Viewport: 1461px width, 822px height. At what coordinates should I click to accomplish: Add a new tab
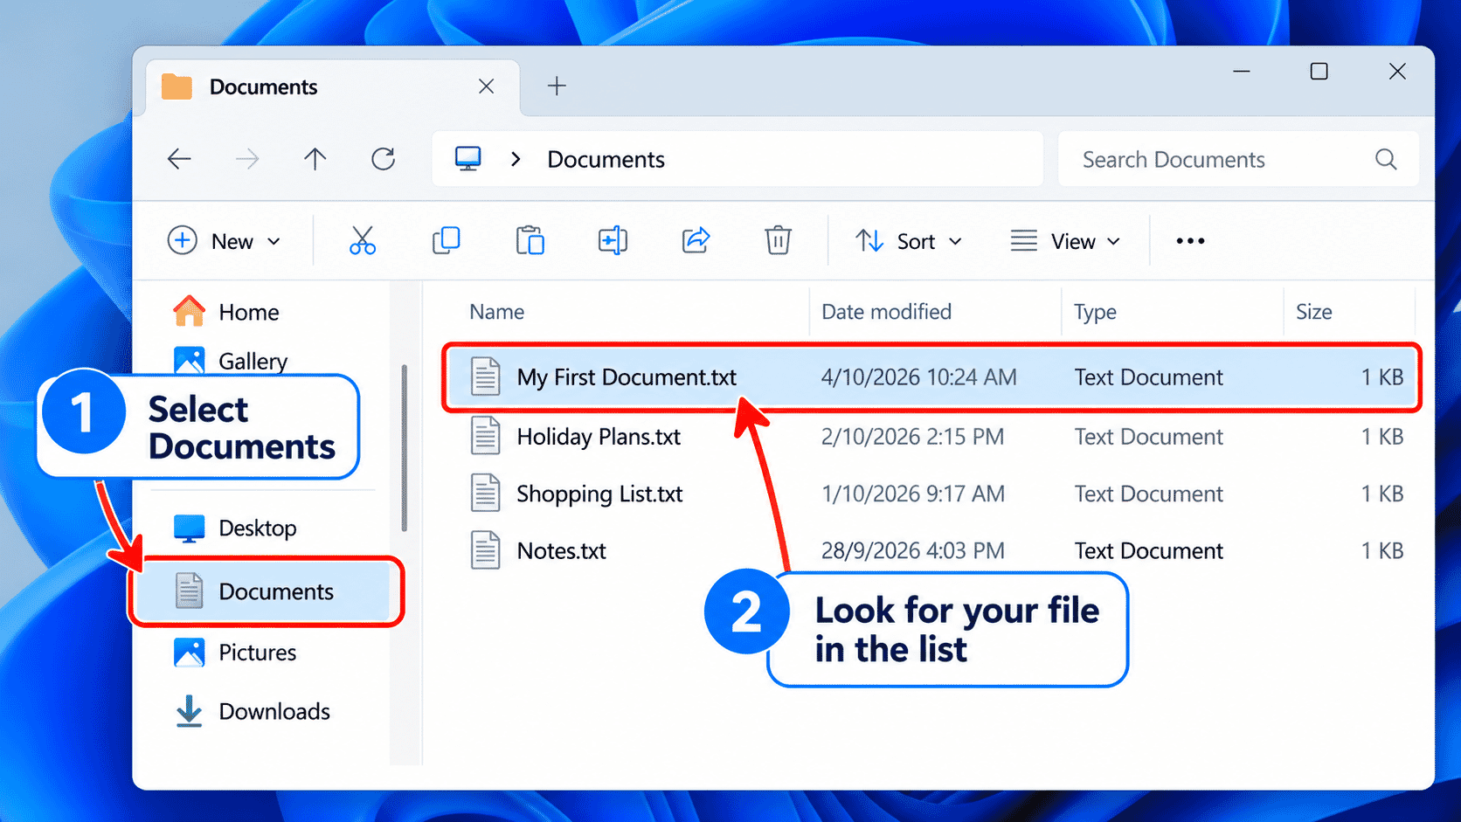(557, 86)
